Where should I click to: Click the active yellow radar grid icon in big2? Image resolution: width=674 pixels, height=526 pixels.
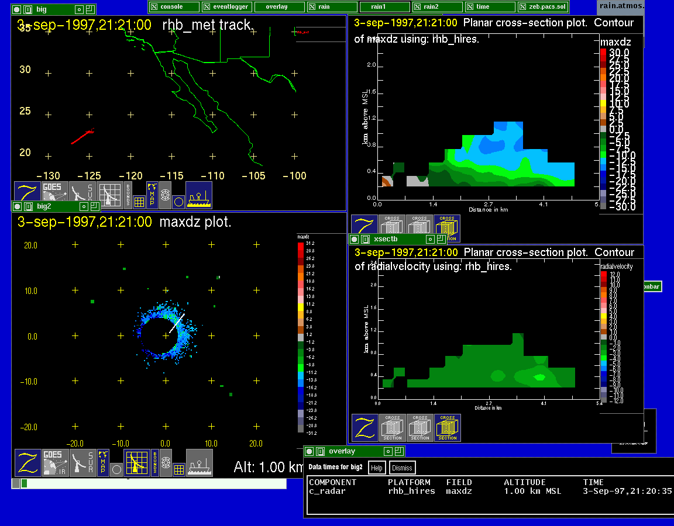point(136,462)
